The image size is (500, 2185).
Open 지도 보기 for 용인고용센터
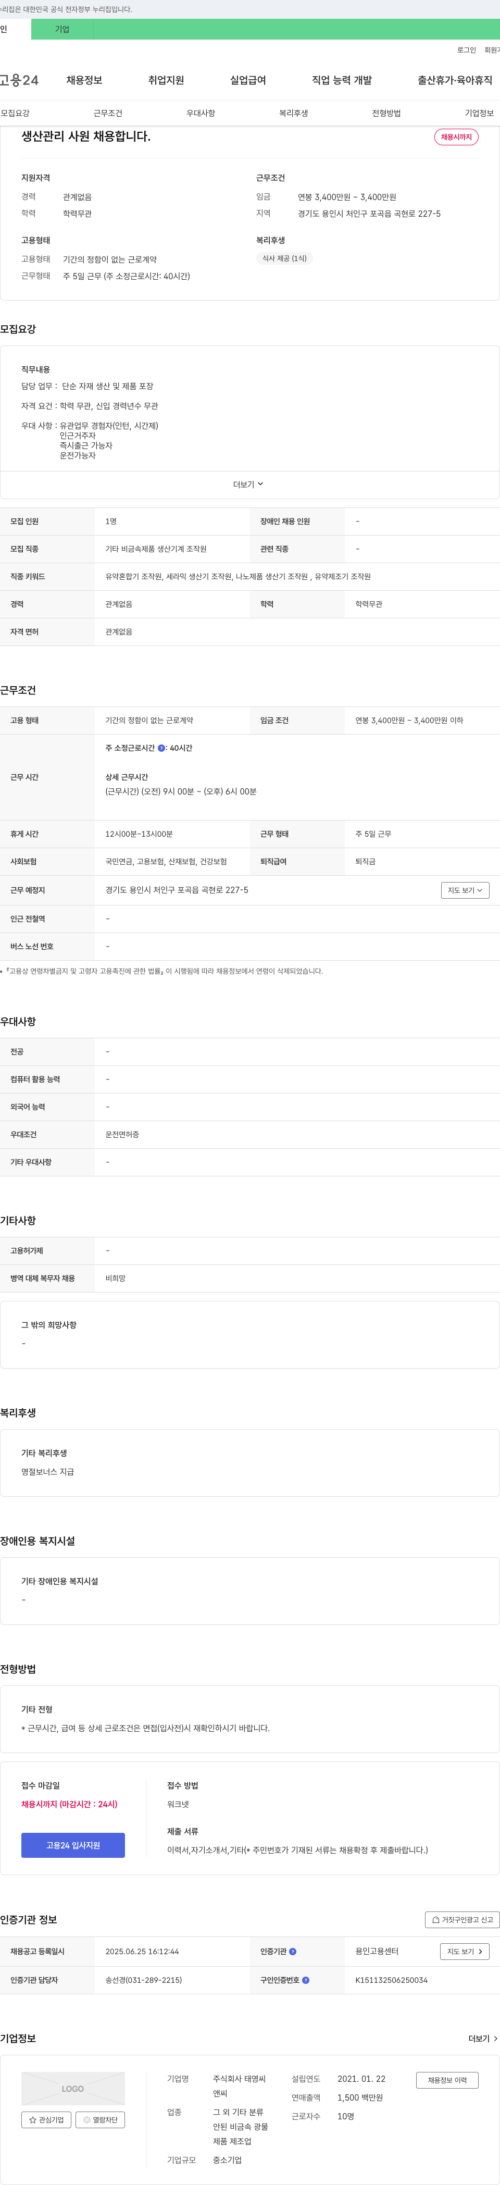point(465,1952)
